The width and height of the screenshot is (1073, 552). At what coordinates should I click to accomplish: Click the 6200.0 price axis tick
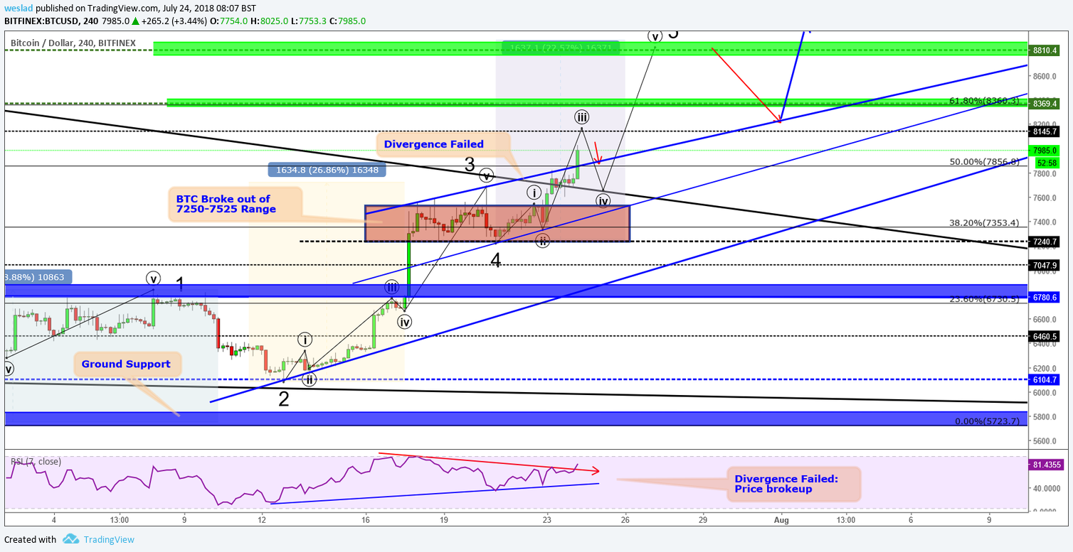1045,369
